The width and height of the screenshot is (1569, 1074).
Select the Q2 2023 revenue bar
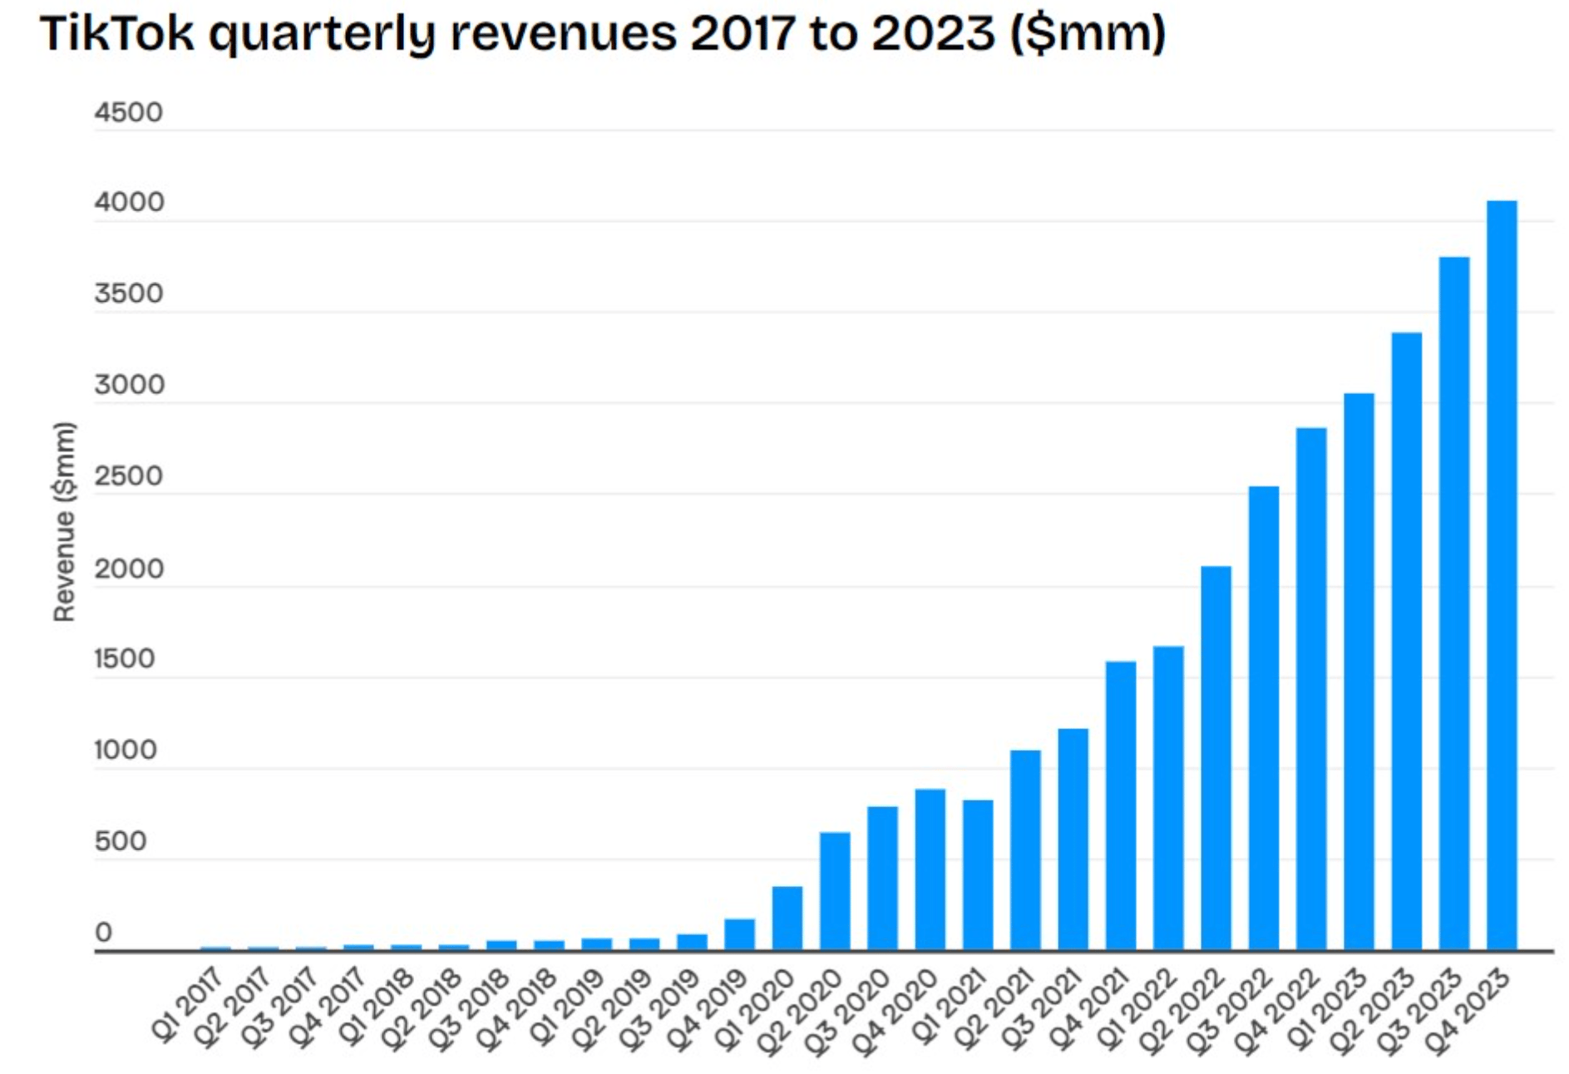[1407, 641]
